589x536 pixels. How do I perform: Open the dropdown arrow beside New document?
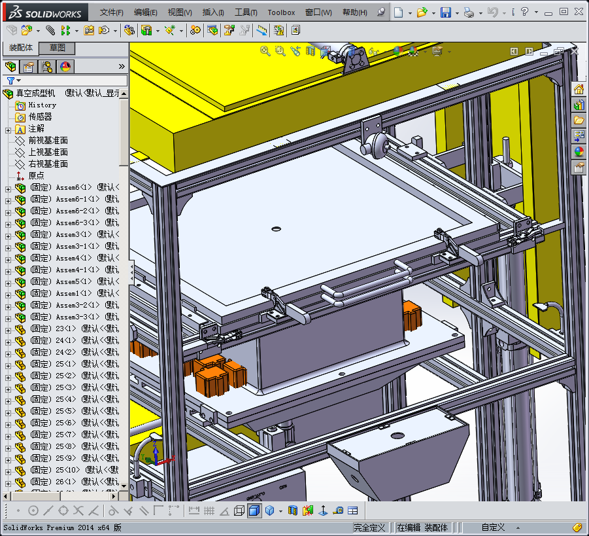[x=410, y=12]
